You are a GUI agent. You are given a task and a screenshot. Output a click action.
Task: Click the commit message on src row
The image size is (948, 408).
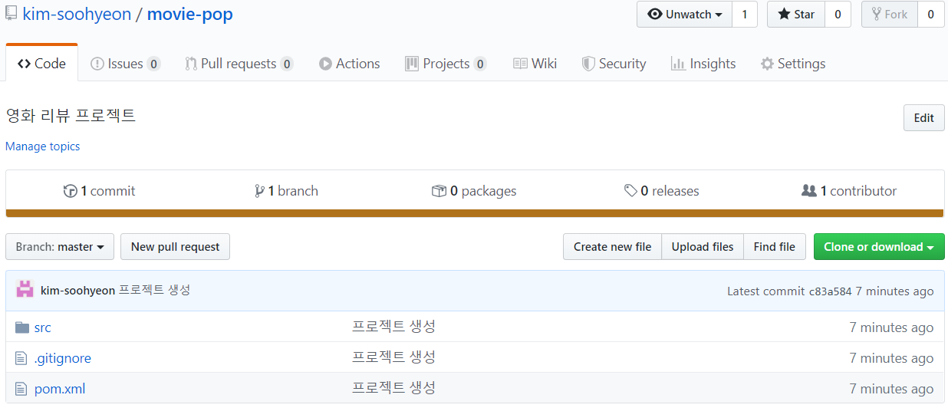394,327
